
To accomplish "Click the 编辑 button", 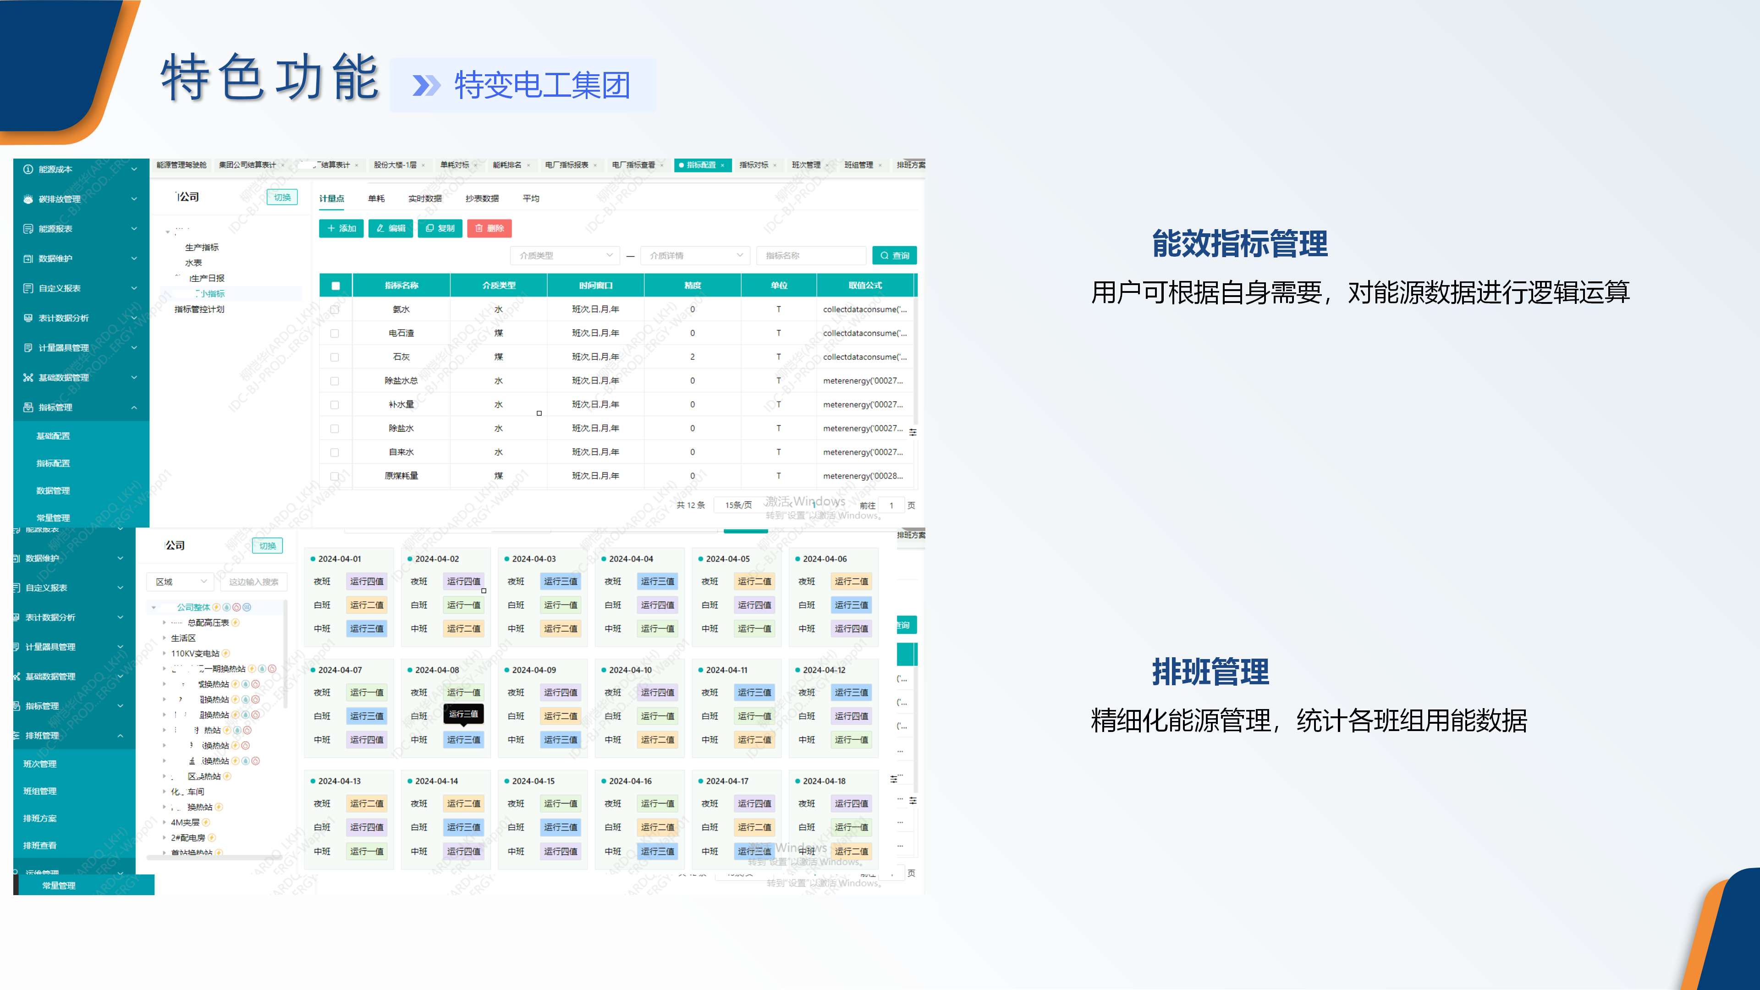I will pos(390,228).
